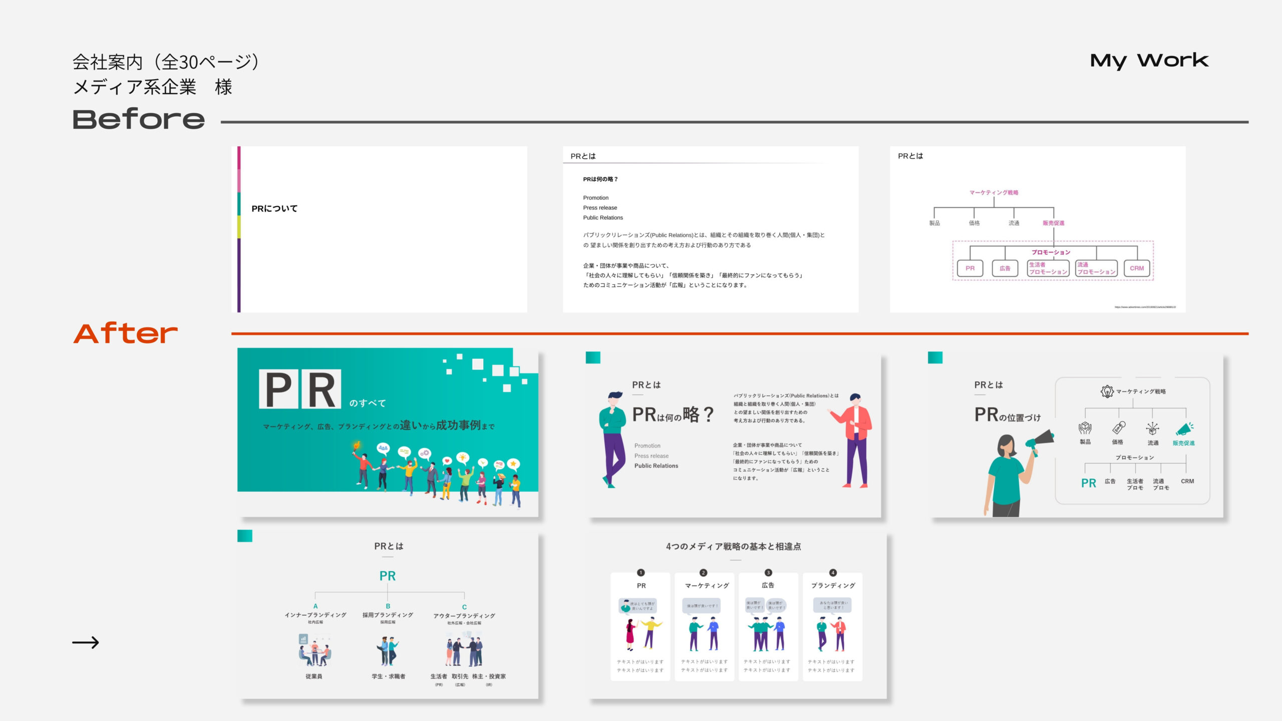Viewport: 1282px width, 721px height.
Task: Click the teal square on PRは何の略 slide corner
Action: (593, 357)
